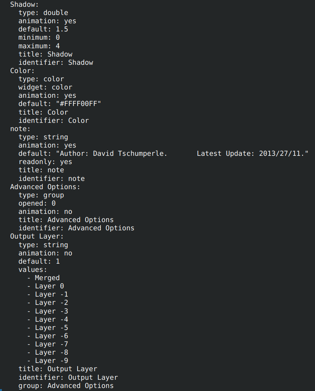This screenshot has height=391, width=315.
Task: Select the "Layer -9" list entry
Action: (x=51, y=361)
